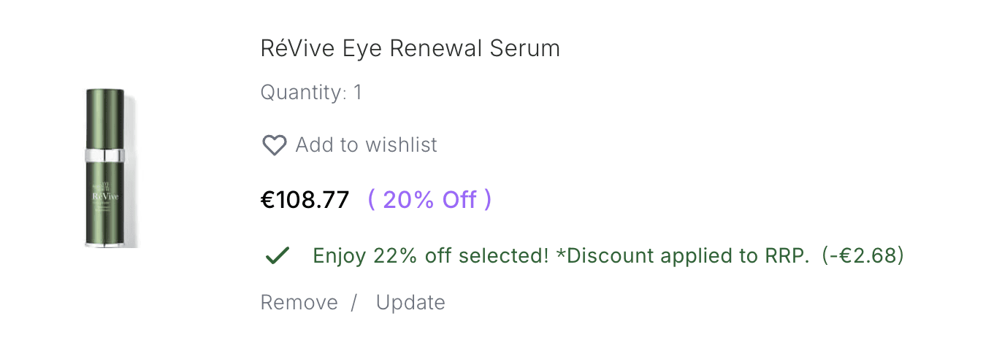Click the green checkmark discount icon
This screenshot has height=340, width=1002.
(277, 256)
